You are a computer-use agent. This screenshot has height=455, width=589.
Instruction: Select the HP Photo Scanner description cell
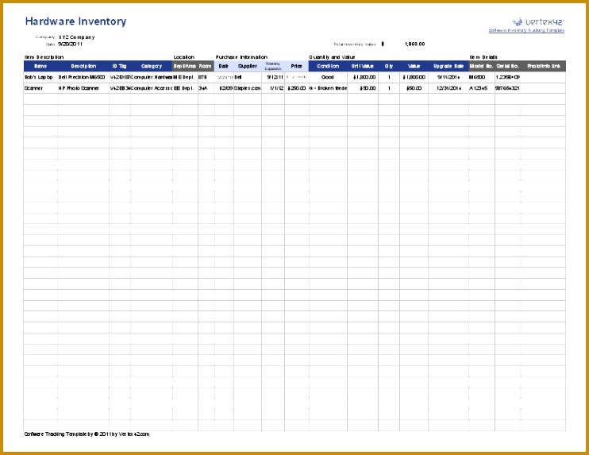pos(83,88)
